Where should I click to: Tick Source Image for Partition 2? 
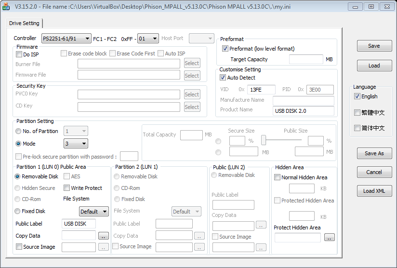tap(116, 246)
